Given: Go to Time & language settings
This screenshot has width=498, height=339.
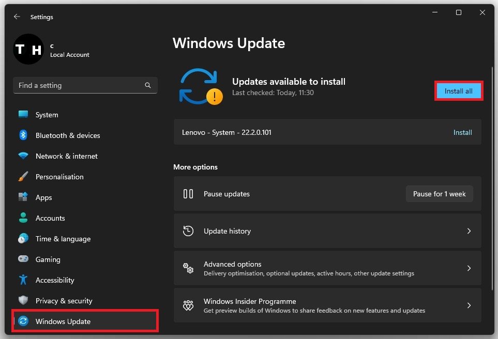Looking at the screenshot, I should pyautogui.click(x=63, y=239).
